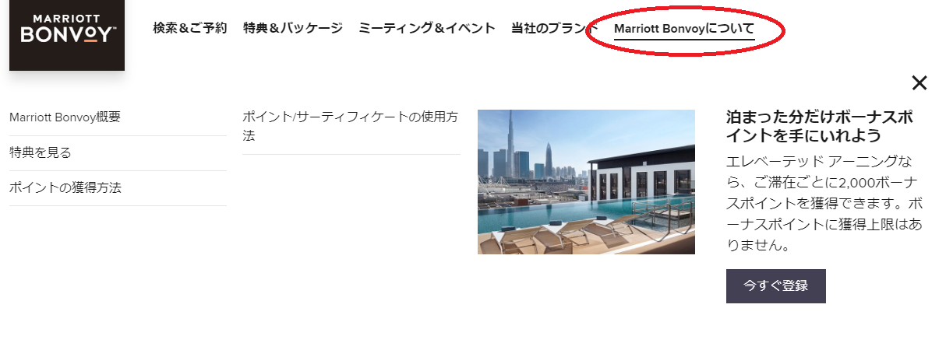Open ポイントの獲得方法 link
Image resolution: width=946 pixels, height=343 pixels.
point(65,187)
